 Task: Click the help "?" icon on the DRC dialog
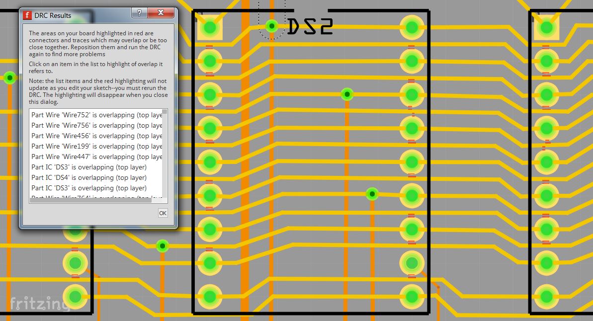click(139, 13)
